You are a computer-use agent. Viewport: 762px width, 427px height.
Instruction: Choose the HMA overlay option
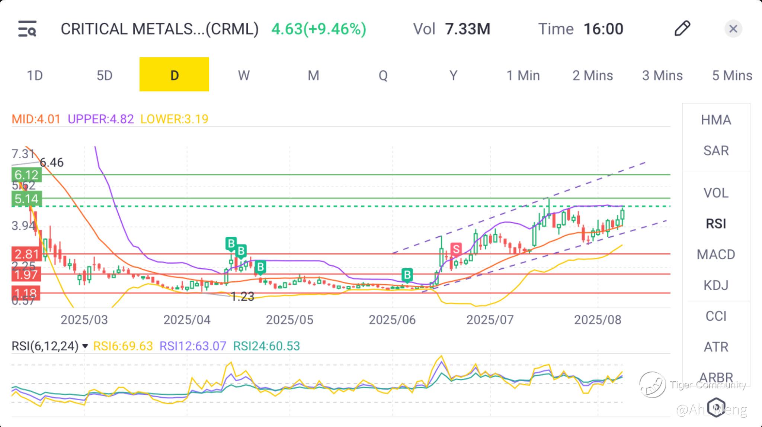[x=715, y=120]
